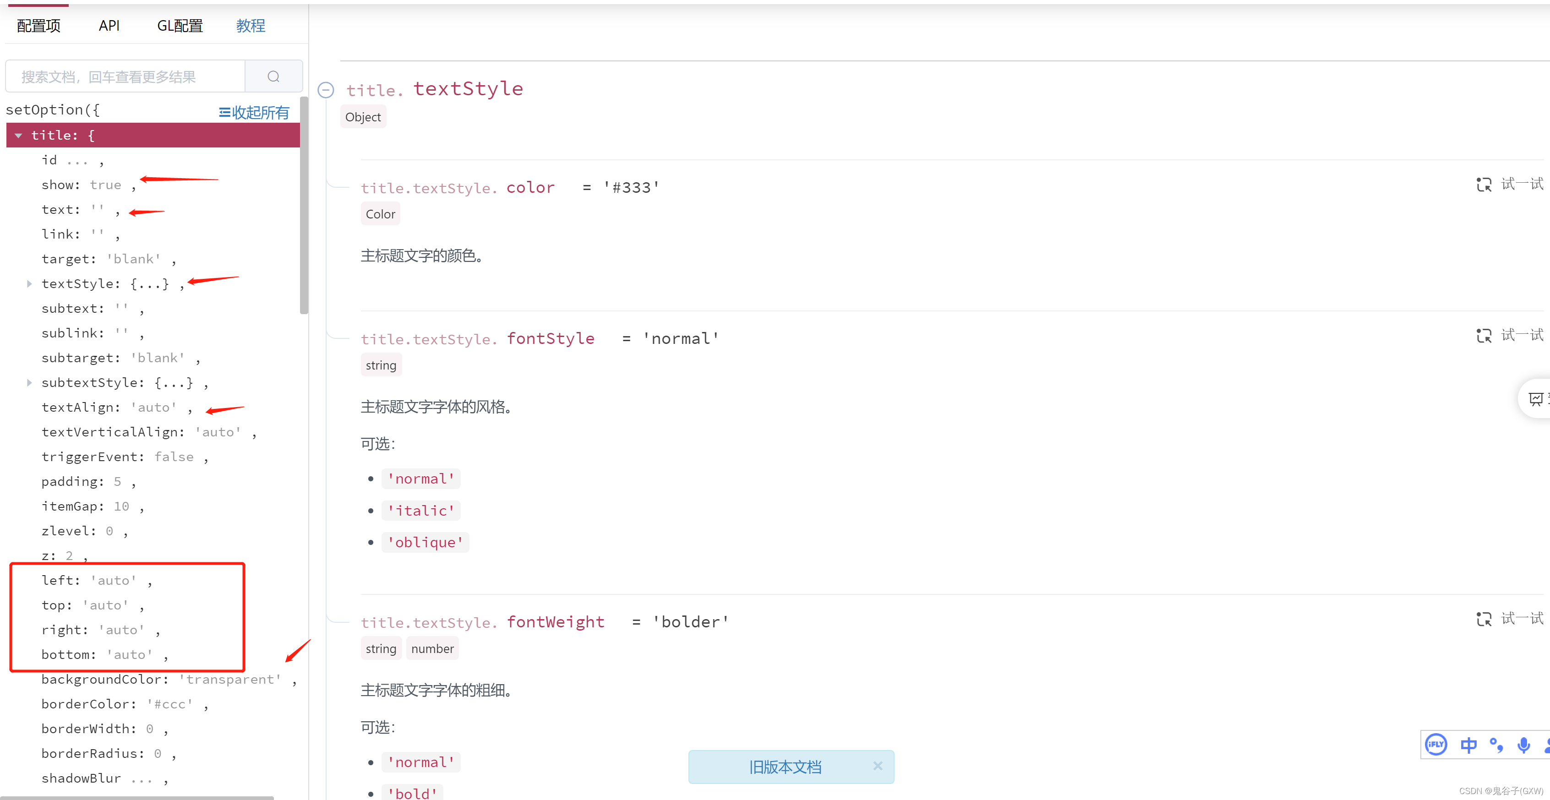Viewport: 1550px width, 800px height.
Task: Expand the subtextStyle tree node
Action: tap(29, 382)
